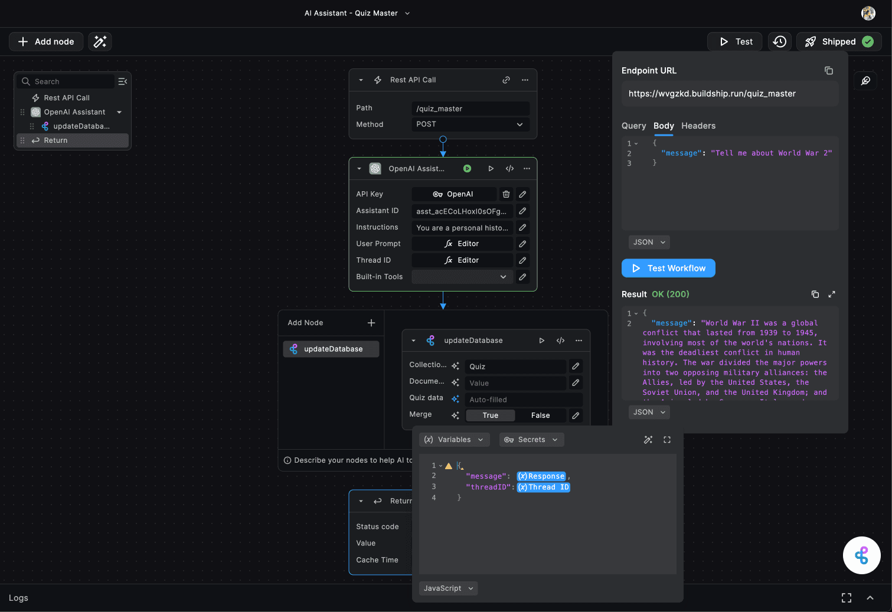Enable AI auto-fill for the Quiz data field

[x=455, y=398]
